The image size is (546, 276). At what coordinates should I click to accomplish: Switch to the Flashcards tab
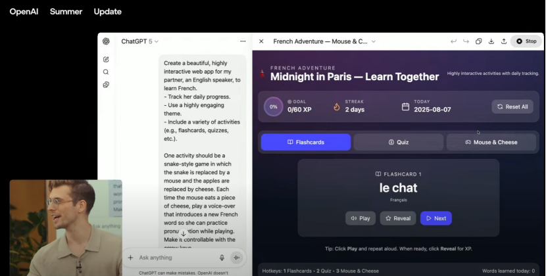tap(306, 142)
